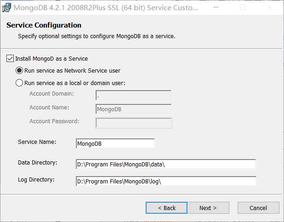284x222 pixels.
Task: Select Run service as Network Service user
Action: click(19, 71)
